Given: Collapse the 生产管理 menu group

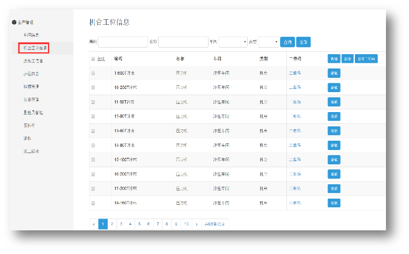Looking at the screenshot, I should [x=26, y=22].
